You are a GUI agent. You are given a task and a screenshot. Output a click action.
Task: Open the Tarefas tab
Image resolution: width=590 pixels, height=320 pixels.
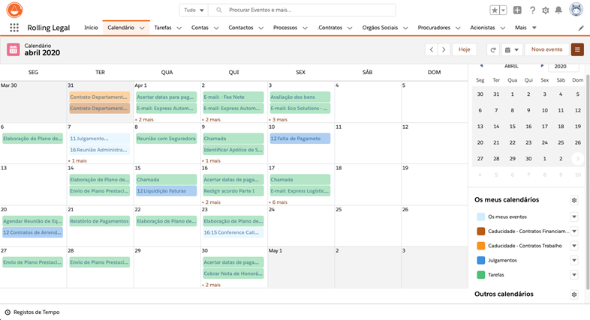point(163,28)
